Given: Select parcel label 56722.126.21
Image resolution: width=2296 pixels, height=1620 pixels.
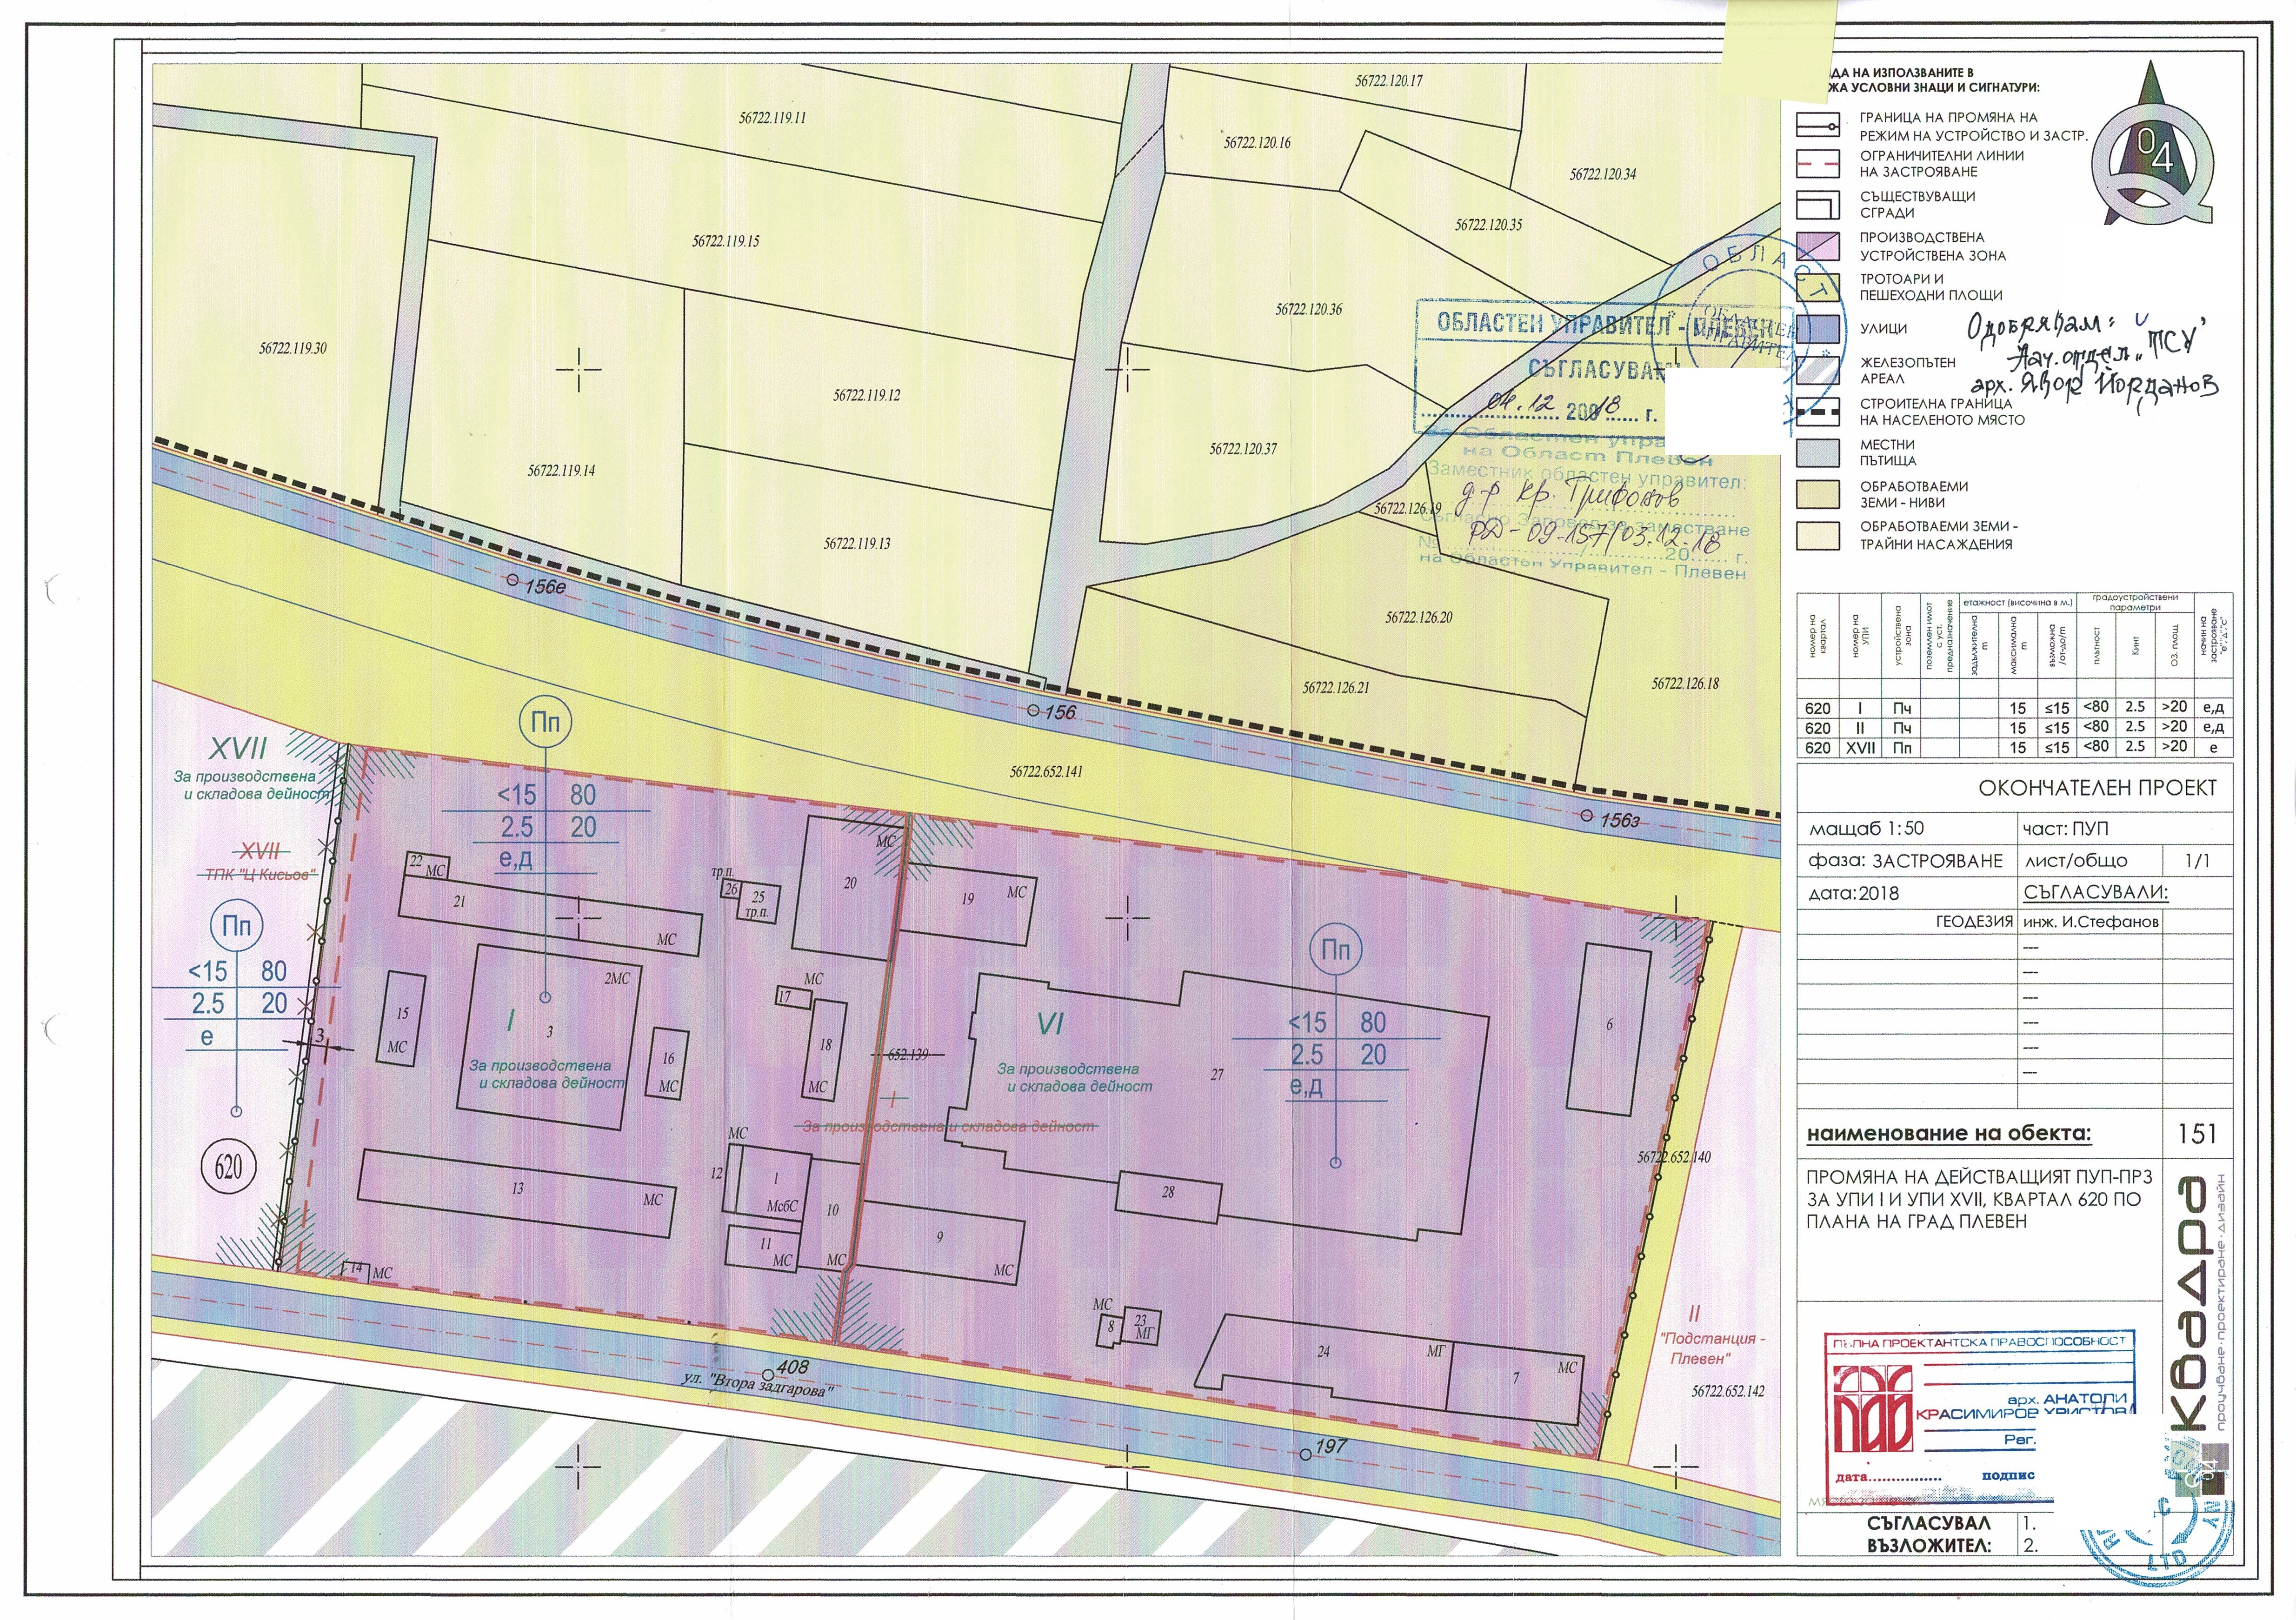Looking at the screenshot, I should [1336, 688].
